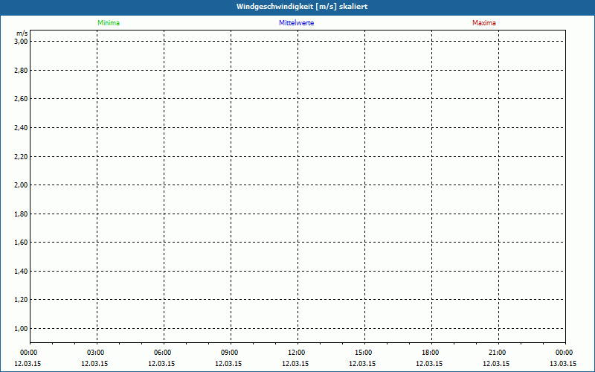
Task: Click the 21:00 time axis label
Action: click(497, 353)
